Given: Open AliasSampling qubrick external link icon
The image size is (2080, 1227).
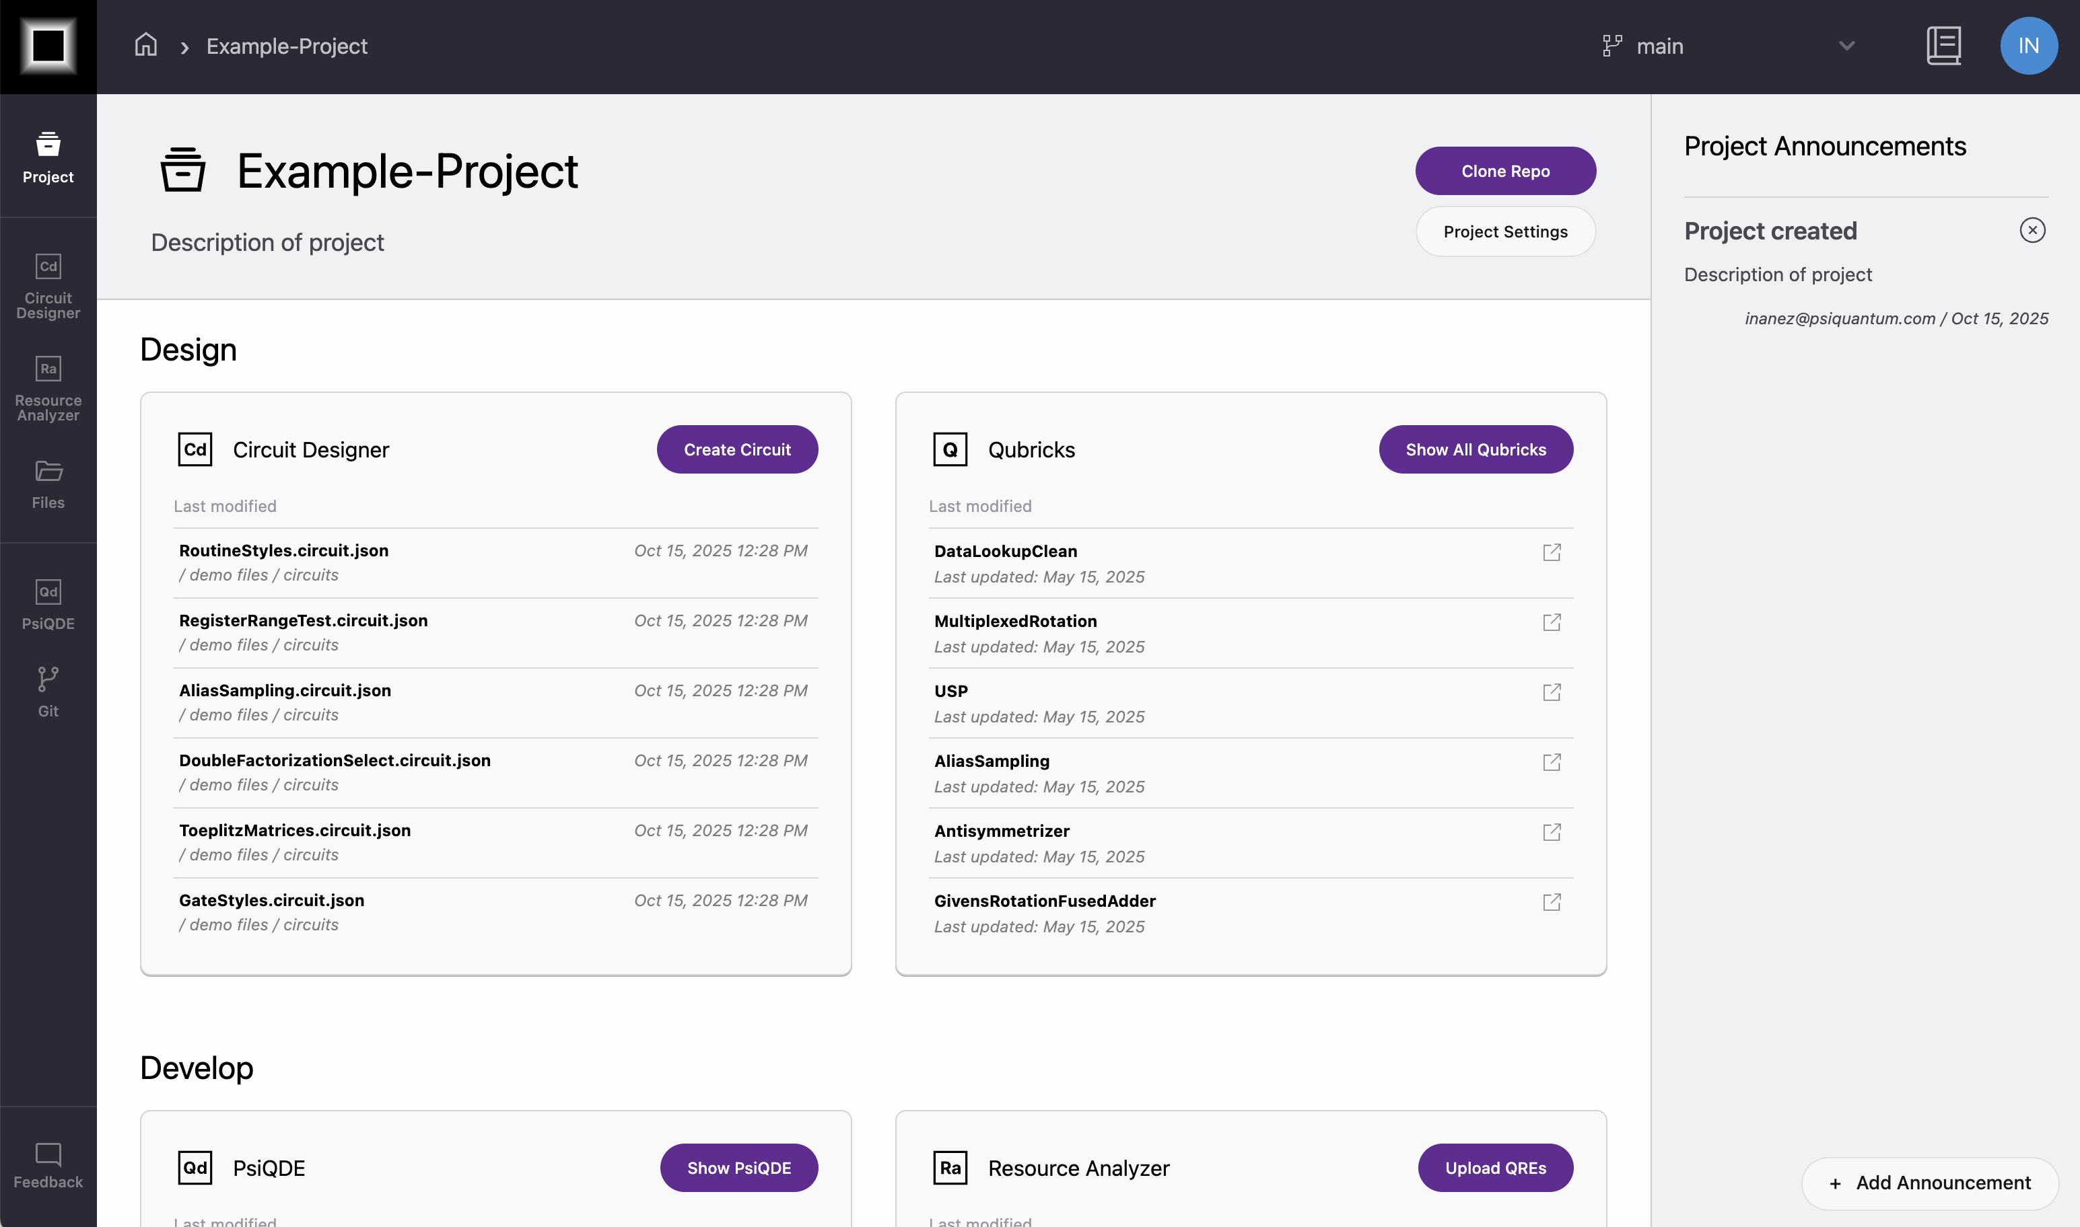Looking at the screenshot, I should (x=1552, y=762).
